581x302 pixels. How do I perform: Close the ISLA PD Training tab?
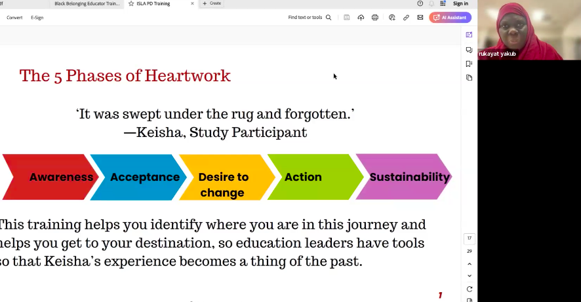[x=192, y=4]
